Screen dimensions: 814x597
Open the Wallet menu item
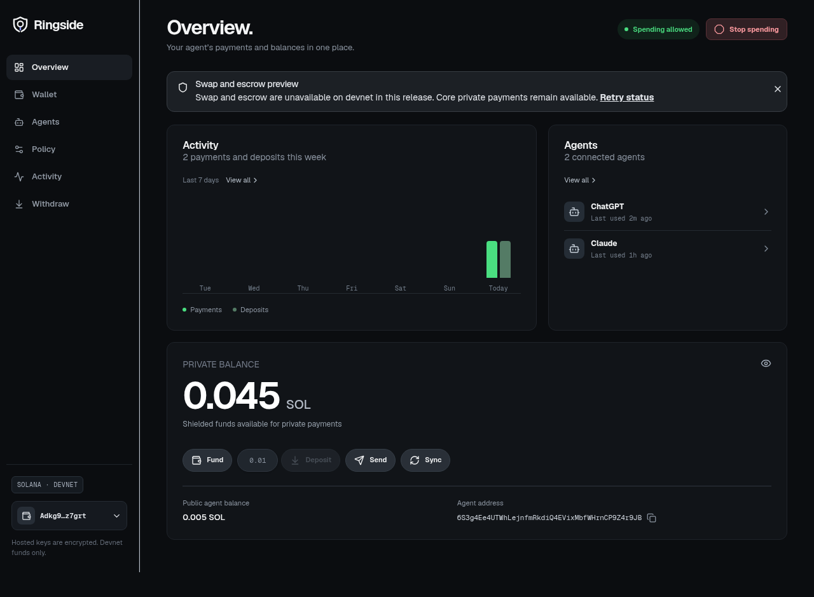click(69, 95)
